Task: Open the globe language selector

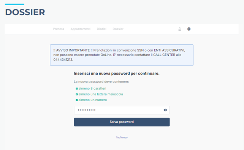Action: [x=189, y=29]
